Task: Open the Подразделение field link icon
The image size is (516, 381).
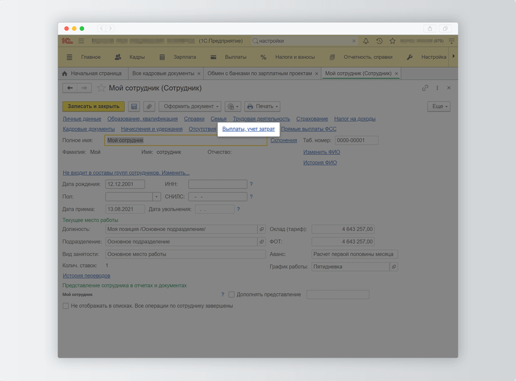Action: click(262, 242)
